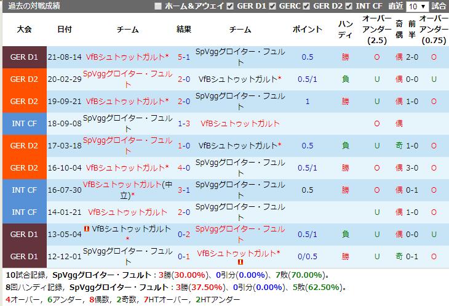Click GER D2 league cell for 20-02-29
Screen dimensions: 449x306
pyautogui.click(x=25, y=79)
